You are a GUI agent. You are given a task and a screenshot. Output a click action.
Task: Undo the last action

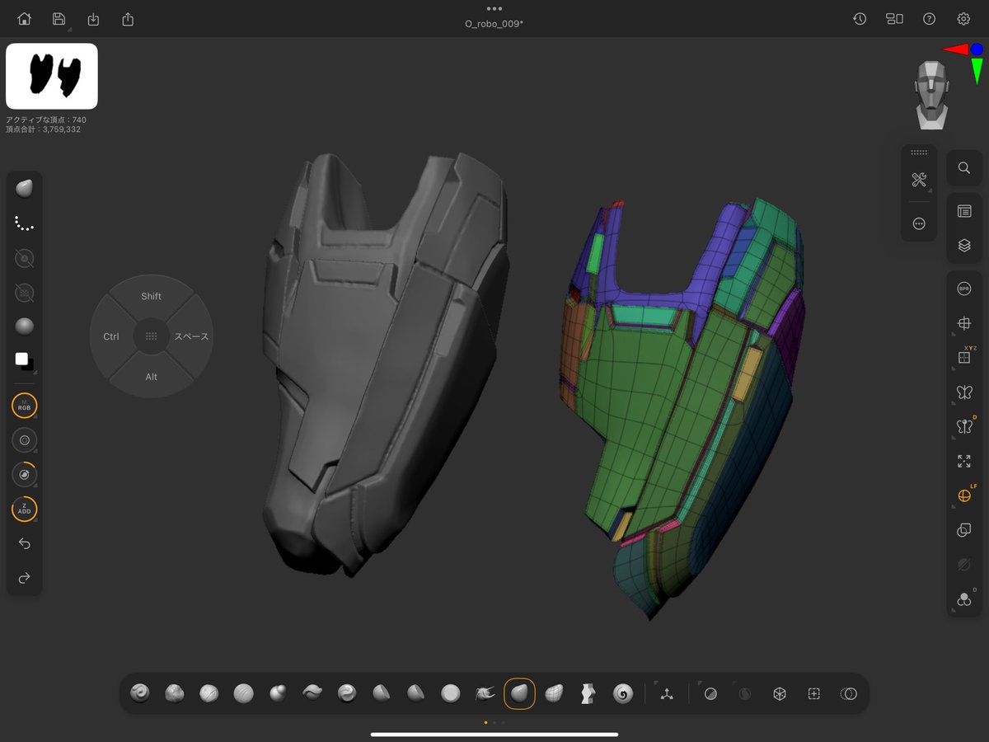[25, 543]
